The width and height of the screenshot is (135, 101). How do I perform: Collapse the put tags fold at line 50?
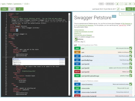click(8, 85)
